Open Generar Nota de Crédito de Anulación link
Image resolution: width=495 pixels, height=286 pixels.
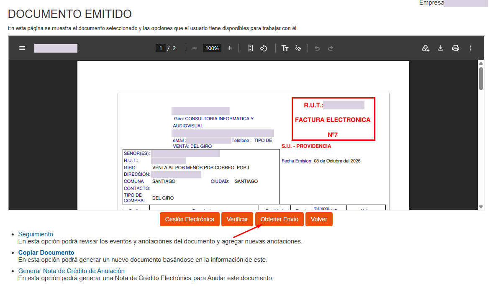point(72,271)
